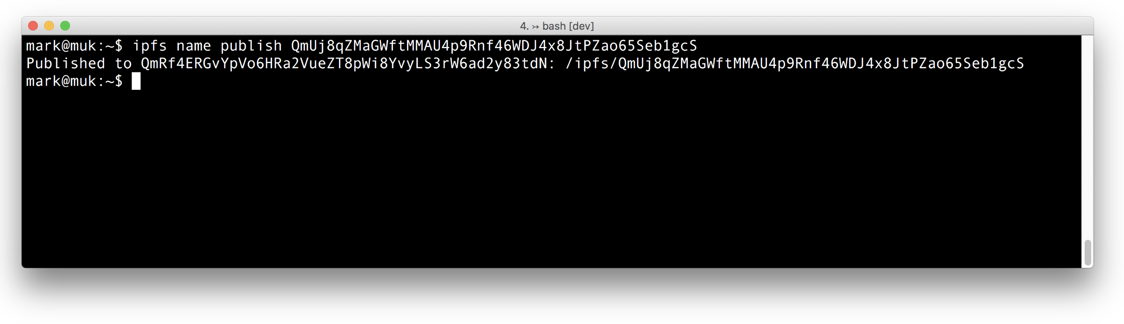This screenshot has width=1124, height=324.
Task: Minimize the terminal with the yellow button
Action: (49, 26)
